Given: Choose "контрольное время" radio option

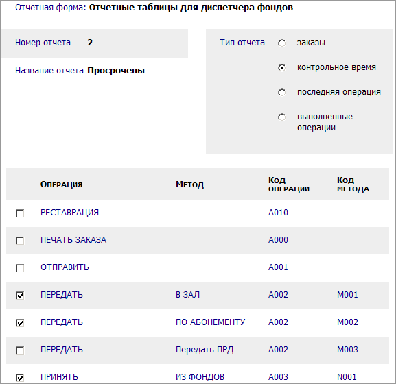Looking at the screenshot, I should pos(281,68).
